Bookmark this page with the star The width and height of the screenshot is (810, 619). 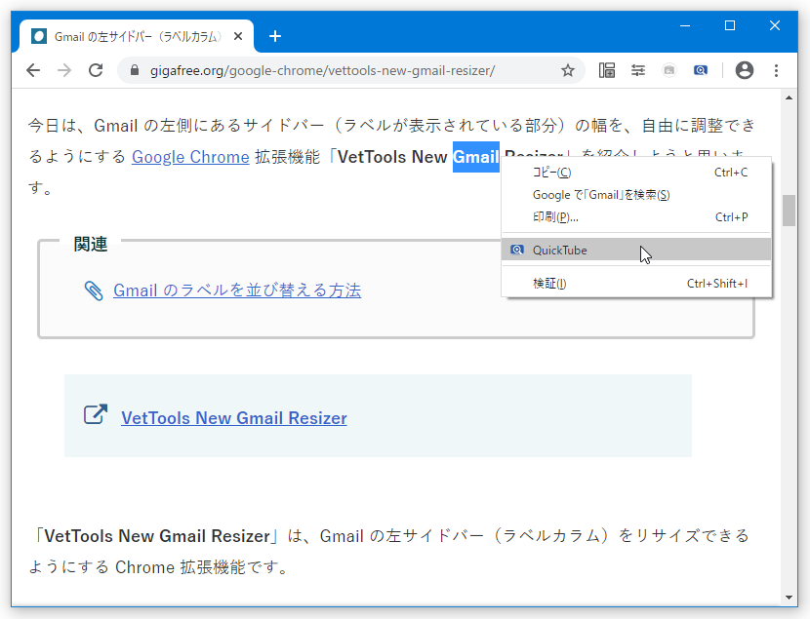568,70
